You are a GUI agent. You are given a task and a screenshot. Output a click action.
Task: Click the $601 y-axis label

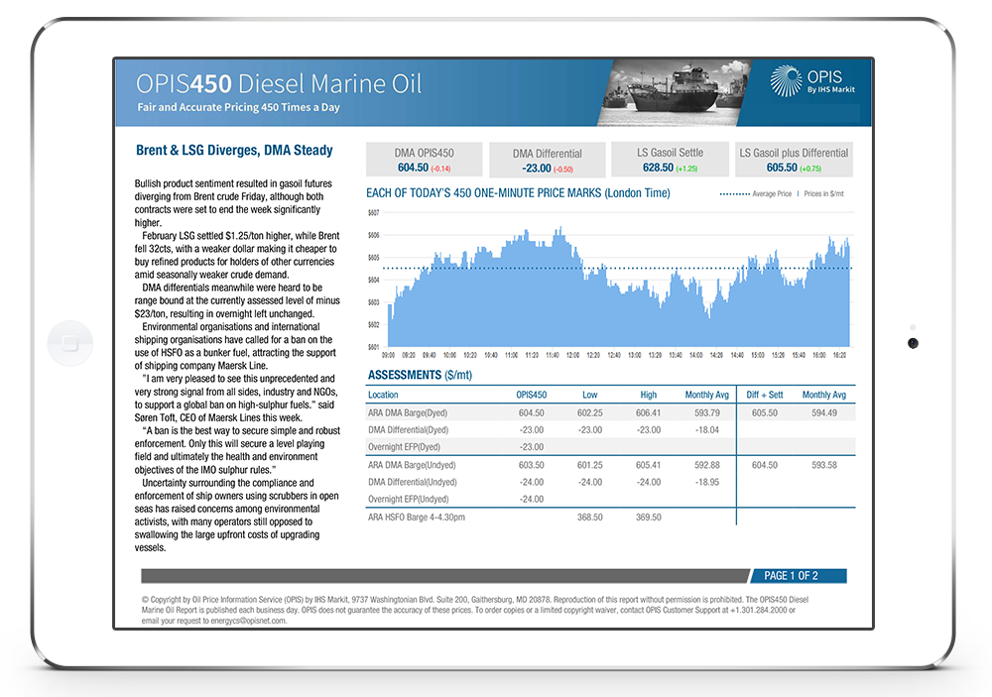pyautogui.click(x=373, y=347)
